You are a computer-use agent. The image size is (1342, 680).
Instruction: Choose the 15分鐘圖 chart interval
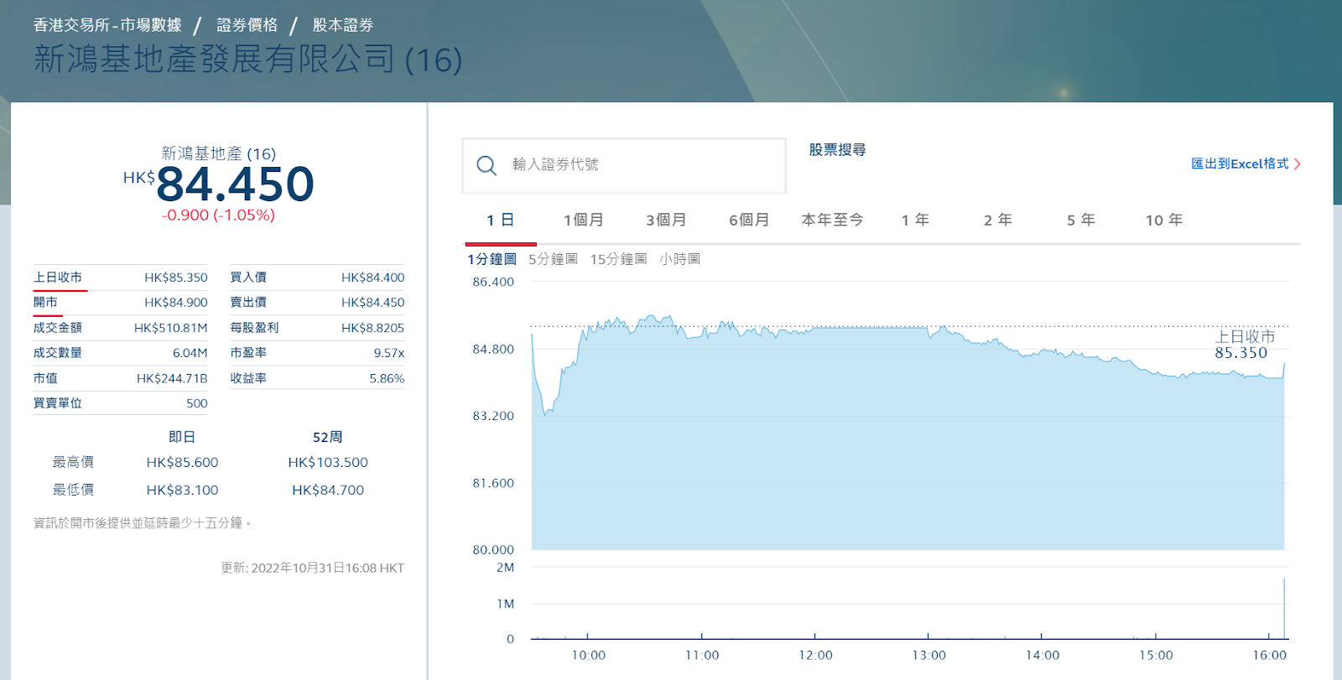[618, 259]
